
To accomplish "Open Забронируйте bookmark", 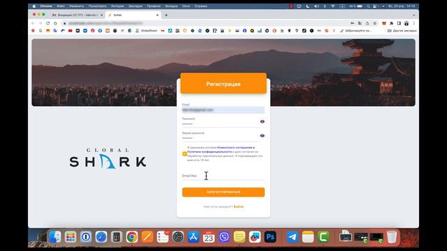I will (x=356, y=31).
